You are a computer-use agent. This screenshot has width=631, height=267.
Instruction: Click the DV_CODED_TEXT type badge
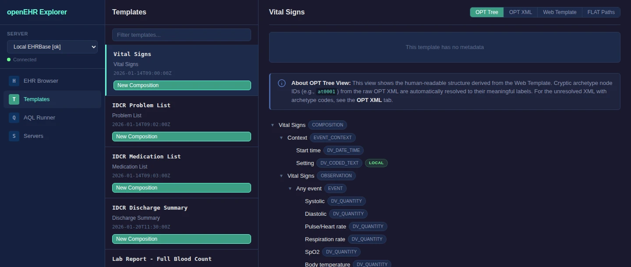click(x=340, y=163)
